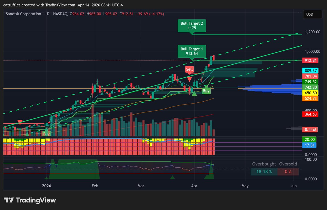Click the high value H965.00

[x=94, y=14]
